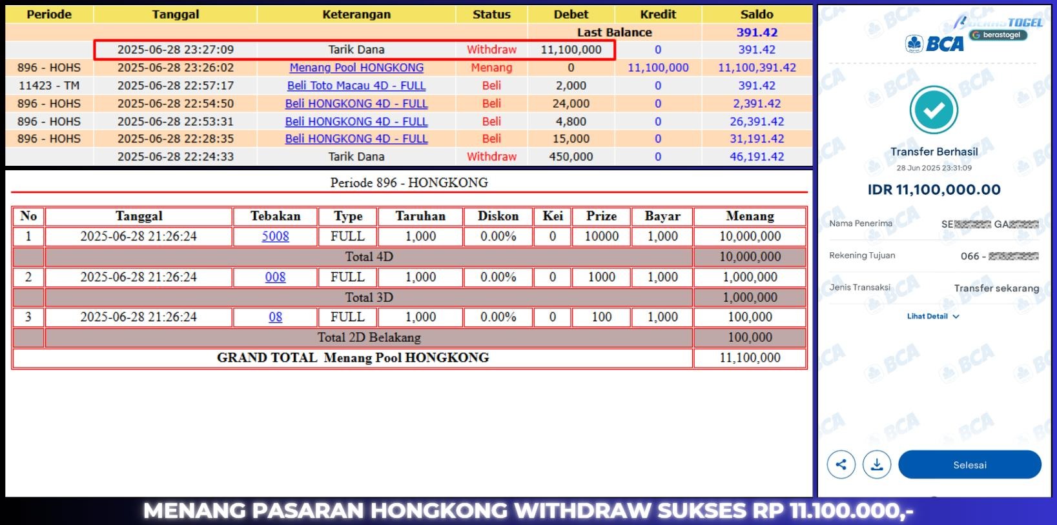Click the 5008 tebakan link
Screen dimensions: 1057x525
[275, 236]
